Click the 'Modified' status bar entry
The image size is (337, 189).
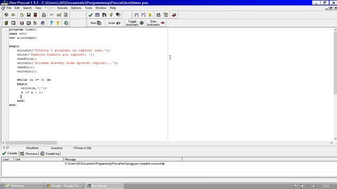pyautogui.click(x=33, y=148)
